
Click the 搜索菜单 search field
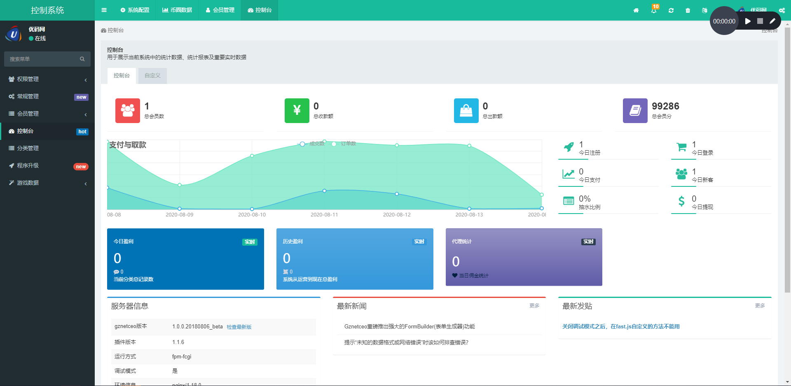(43, 59)
